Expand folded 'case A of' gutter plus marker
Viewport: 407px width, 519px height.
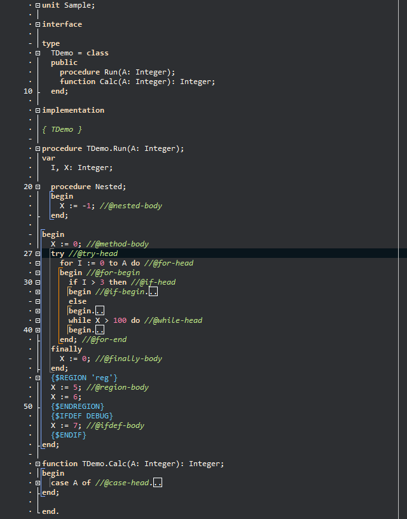[38, 483]
